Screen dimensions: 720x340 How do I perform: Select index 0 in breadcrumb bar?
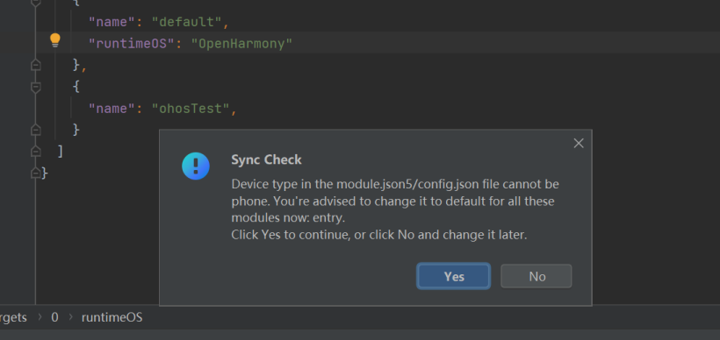click(x=54, y=317)
